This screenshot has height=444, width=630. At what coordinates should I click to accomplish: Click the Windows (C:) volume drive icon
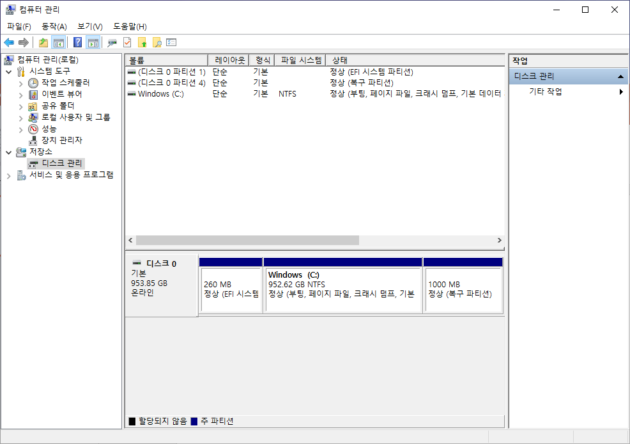[132, 93]
